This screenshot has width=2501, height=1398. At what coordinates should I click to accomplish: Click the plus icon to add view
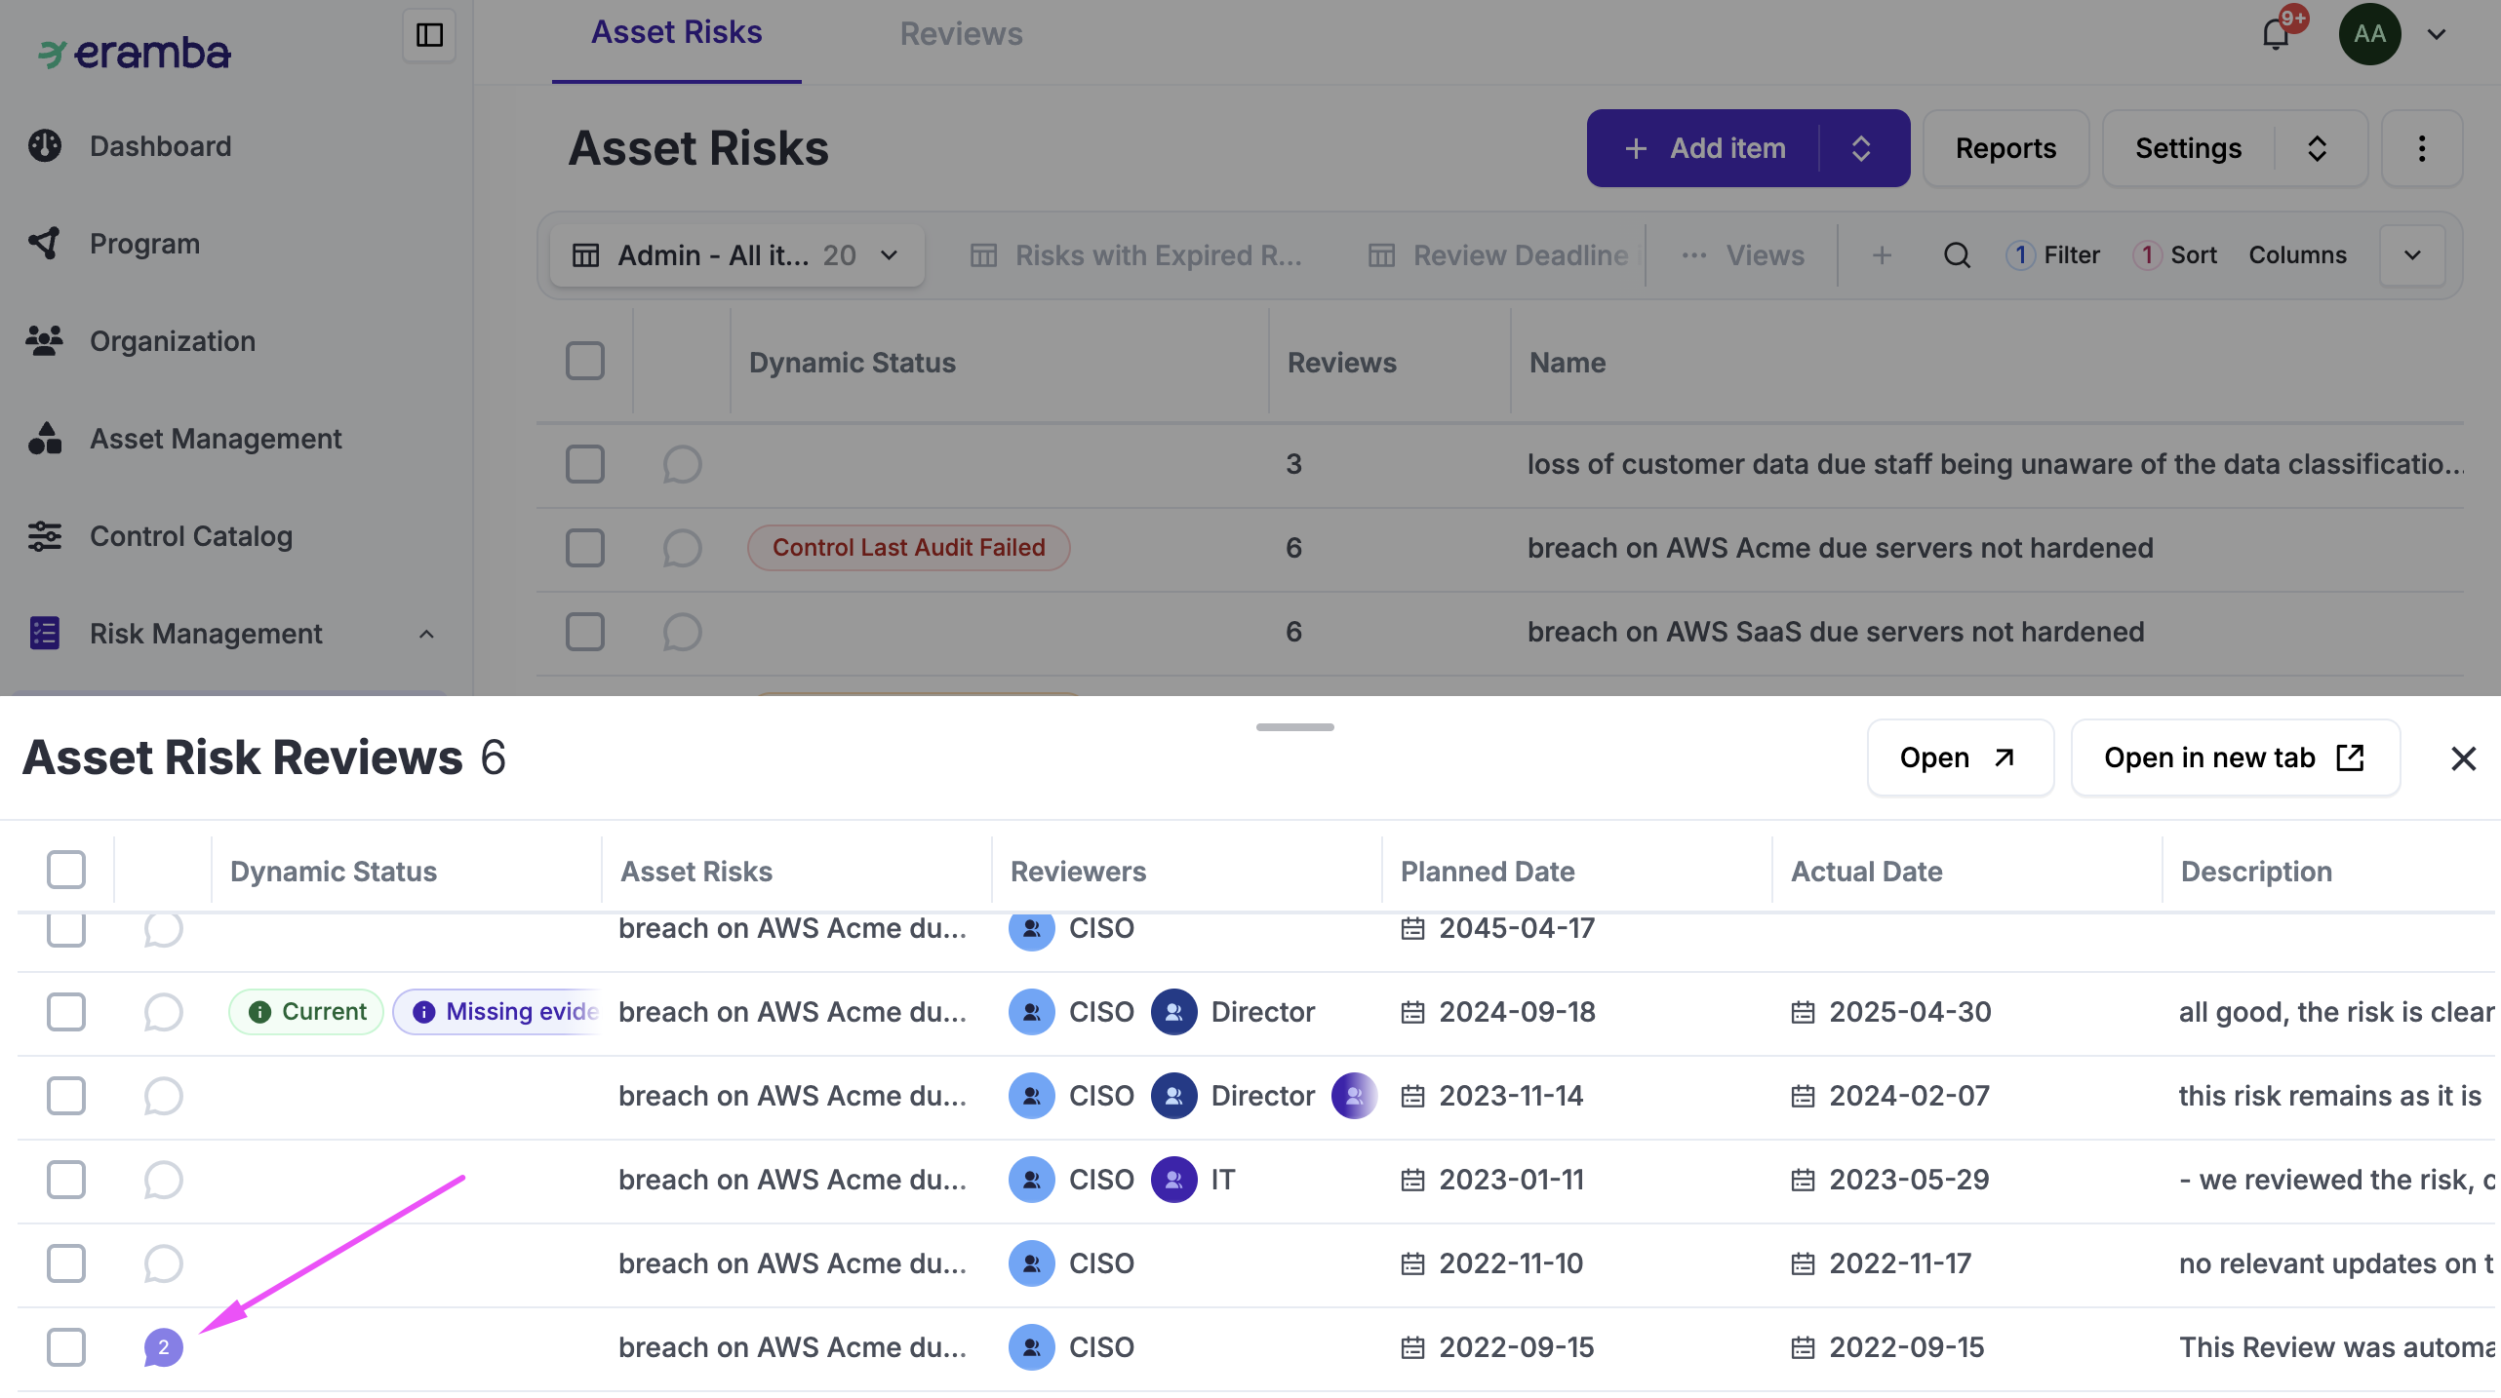click(x=1882, y=255)
